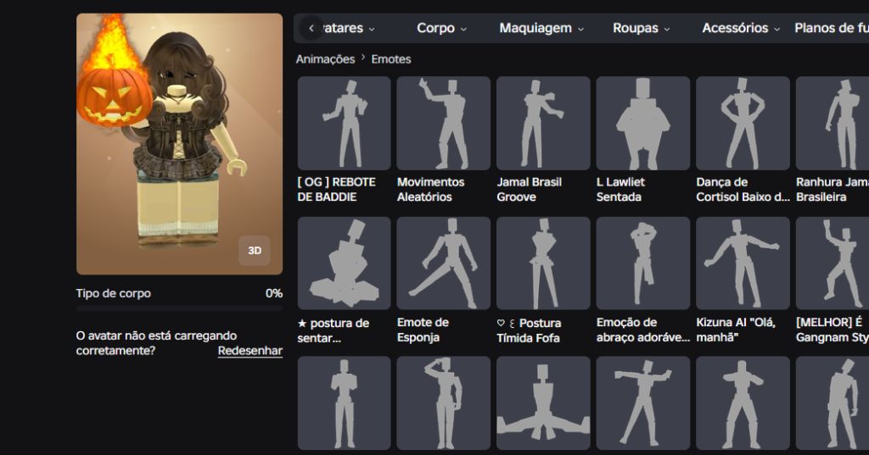Open the Planos de fundo tab
Screen dimensions: 869x455
tap(832, 28)
